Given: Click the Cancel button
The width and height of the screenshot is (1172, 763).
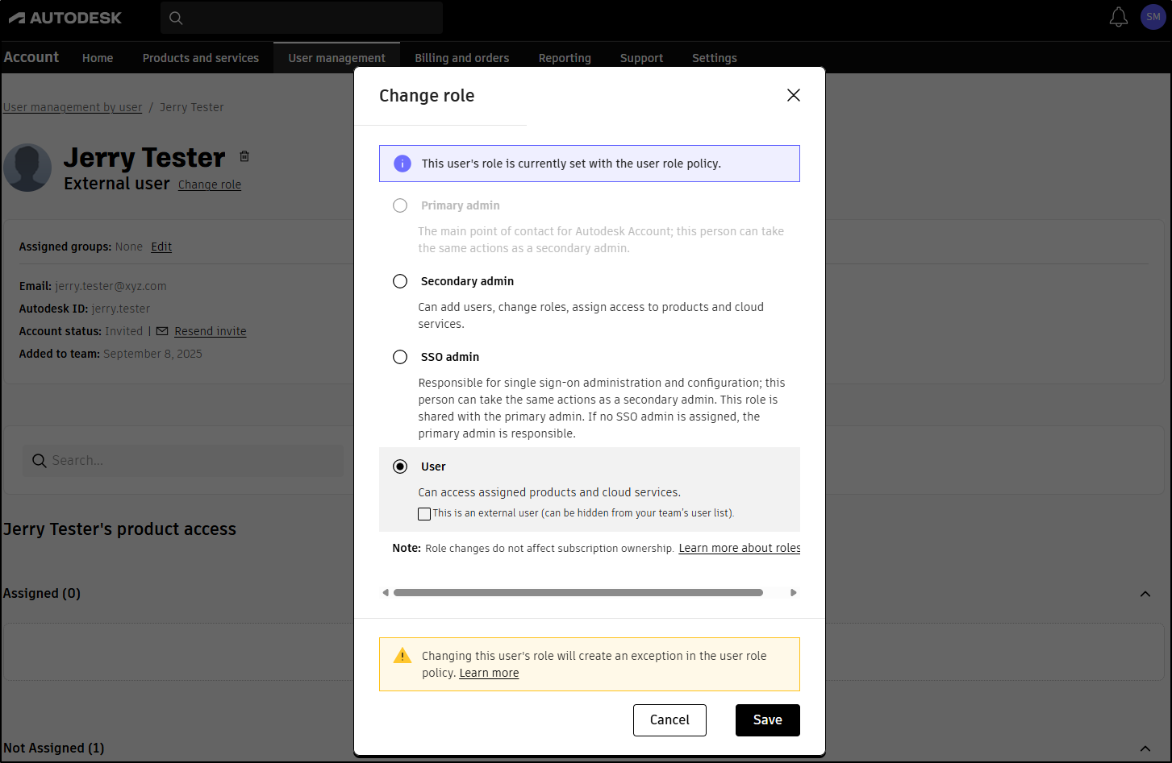Looking at the screenshot, I should click(x=669, y=720).
